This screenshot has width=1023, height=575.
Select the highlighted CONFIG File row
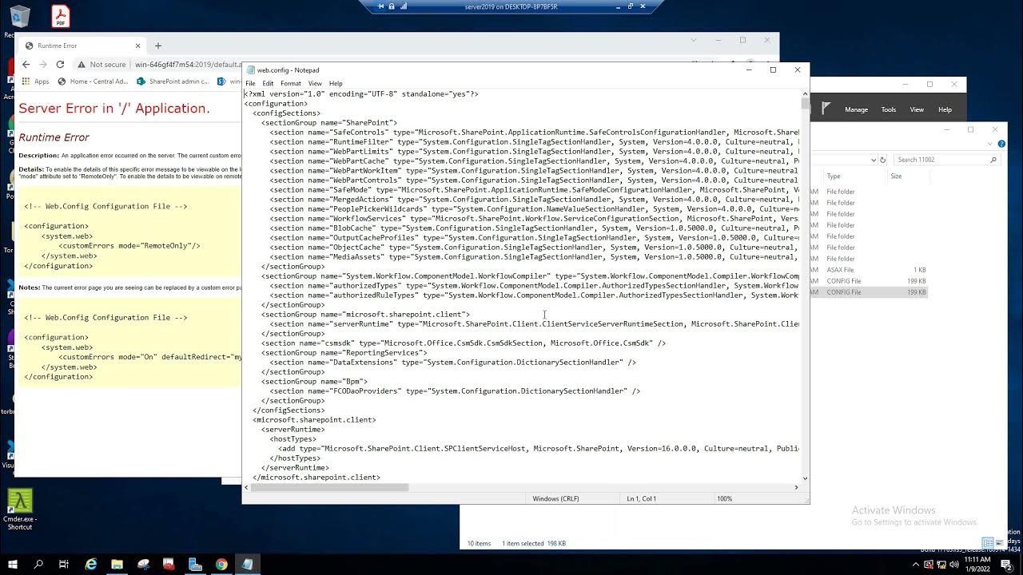[x=869, y=292]
